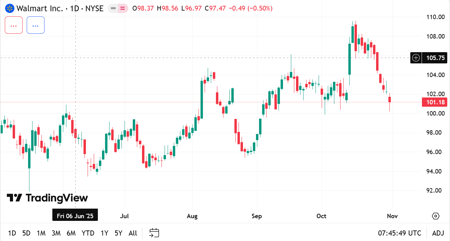Click the Fri 06 Jun '25 date label
This screenshot has height=241, width=450.
tap(75, 216)
